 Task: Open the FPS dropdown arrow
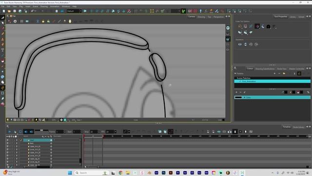(115, 132)
